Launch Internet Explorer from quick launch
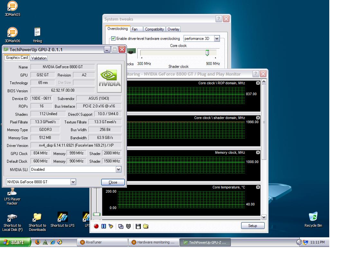 coord(53,242)
